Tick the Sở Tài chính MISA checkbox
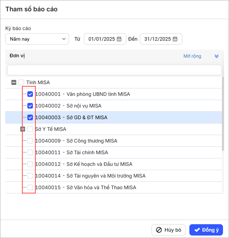This screenshot has height=238, width=229. click(x=30, y=152)
